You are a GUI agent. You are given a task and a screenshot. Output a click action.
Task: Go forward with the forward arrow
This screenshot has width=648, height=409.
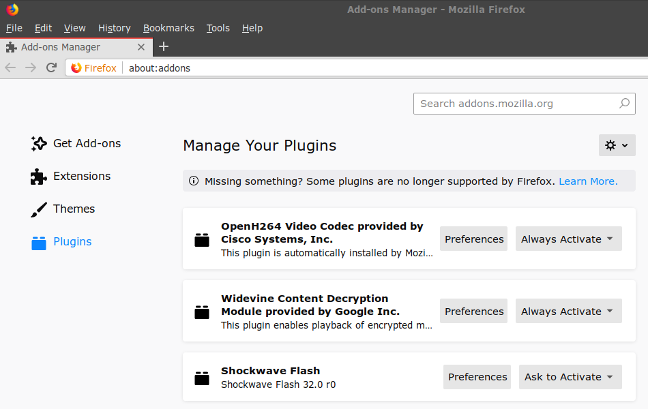pyautogui.click(x=31, y=67)
